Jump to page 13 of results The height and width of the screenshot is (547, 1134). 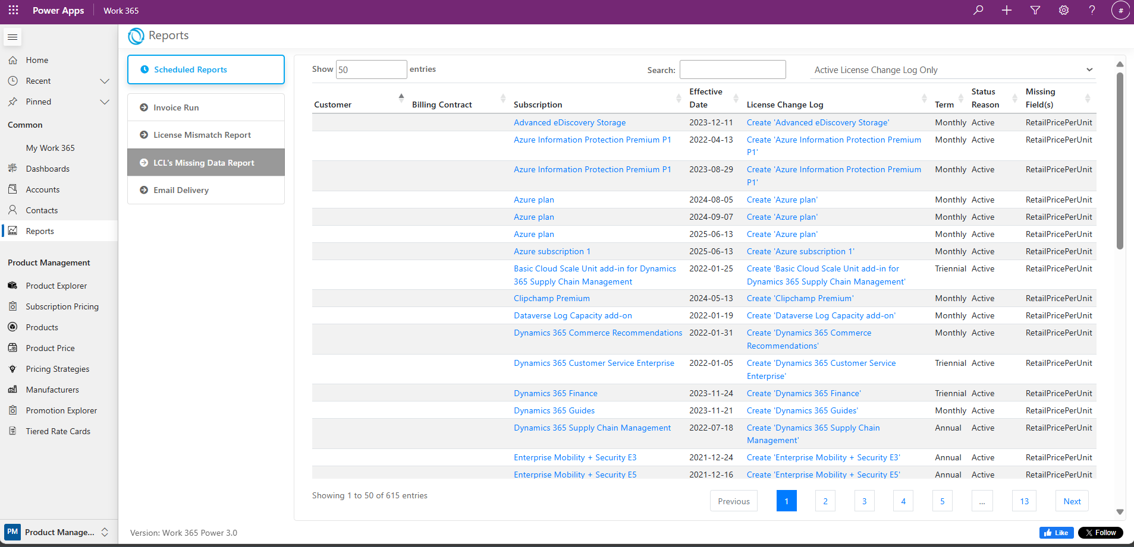(1024, 501)
